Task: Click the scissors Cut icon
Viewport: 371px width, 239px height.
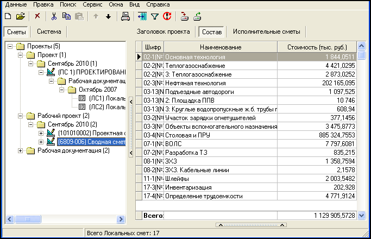Action: pos(54,16)
